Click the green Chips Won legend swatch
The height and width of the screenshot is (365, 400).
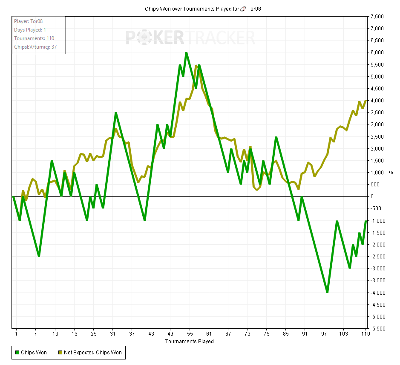click(x=17, y=353)
